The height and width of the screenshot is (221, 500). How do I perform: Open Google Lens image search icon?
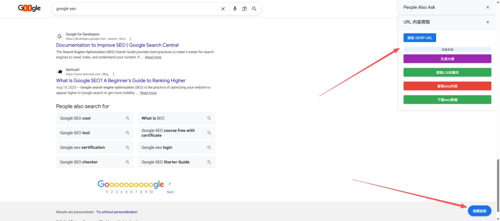click(x=244, y=9)
